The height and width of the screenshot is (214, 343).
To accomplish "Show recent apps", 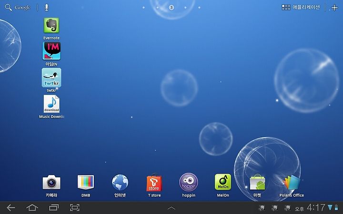I will 54,207.
